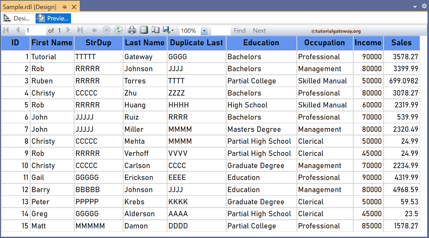Viewport: 429px width, 238px height.
Task: Click the current page number field
Action: pos(35,31)
